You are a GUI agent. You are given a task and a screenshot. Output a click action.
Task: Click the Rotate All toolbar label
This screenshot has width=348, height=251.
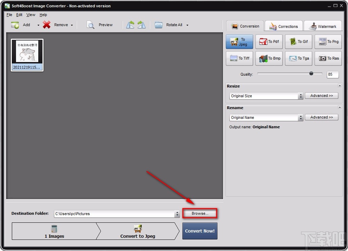pyautogui.click(x=174, y=25)
